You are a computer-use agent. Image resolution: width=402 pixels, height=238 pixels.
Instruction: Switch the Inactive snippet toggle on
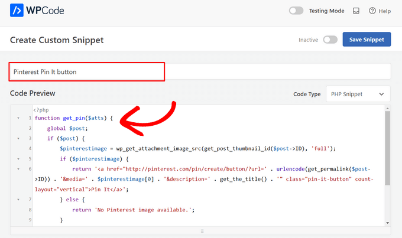click(330, 40)
